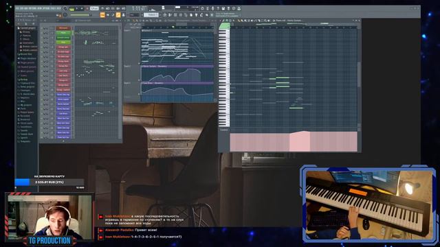Select the Draw pencil tool in the piano roll toolbar
Viewport: 440px width, 247px height.
239,21
